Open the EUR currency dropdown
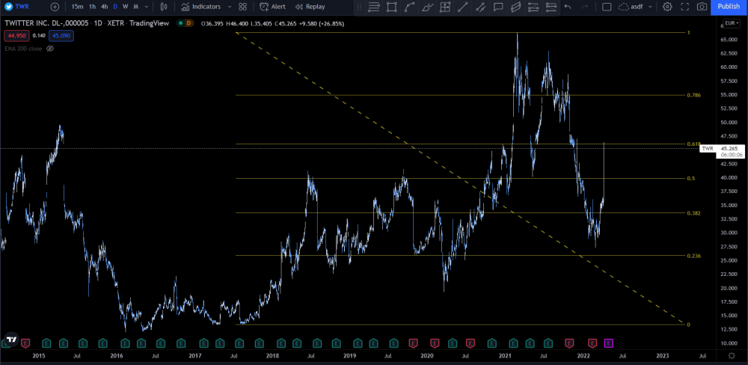Viewport: 748px width, 365px height. [x=732, y=23]
